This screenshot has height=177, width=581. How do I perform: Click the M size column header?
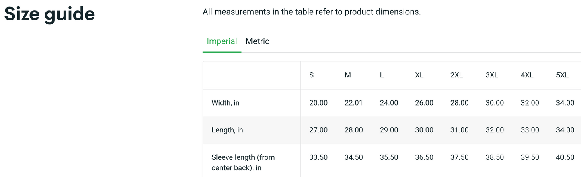[348, 75]
